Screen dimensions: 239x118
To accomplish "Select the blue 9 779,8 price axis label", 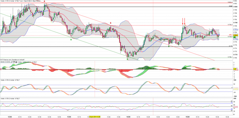I will 235,39.
